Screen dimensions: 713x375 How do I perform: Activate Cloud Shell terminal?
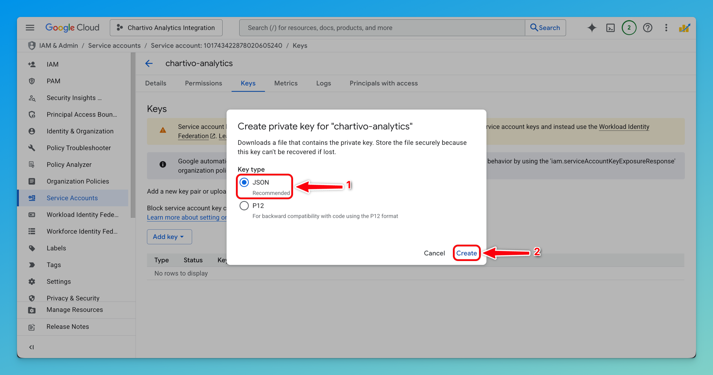pos(610,27)
